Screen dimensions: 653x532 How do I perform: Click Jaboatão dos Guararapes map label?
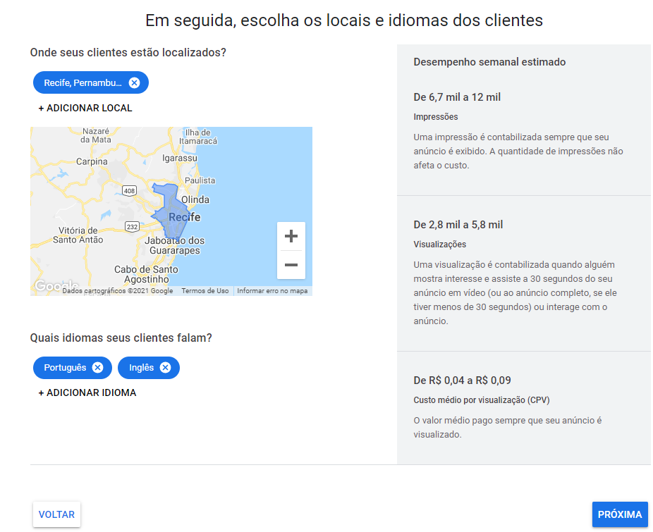[x=174, y=246]
